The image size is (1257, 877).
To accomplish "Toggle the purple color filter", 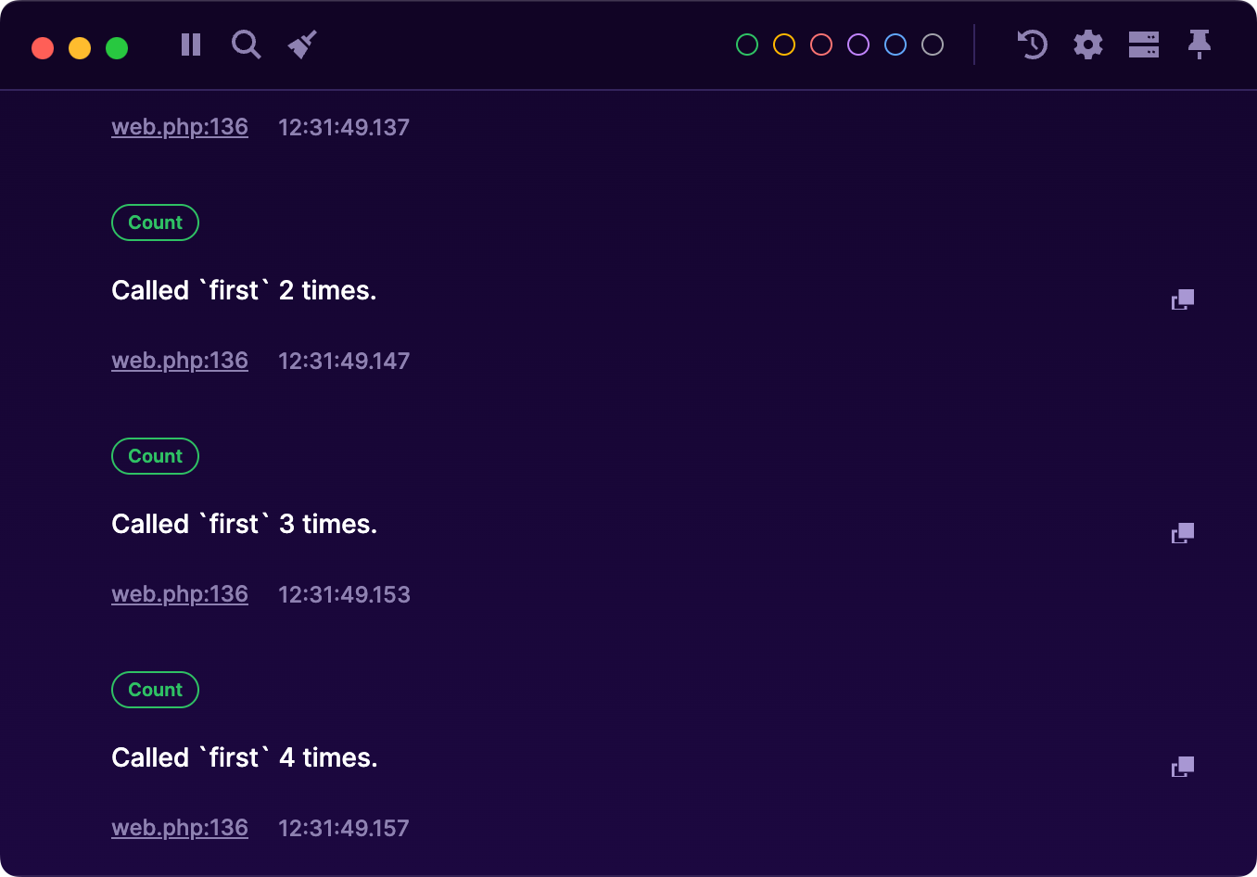I will [857, 44].
